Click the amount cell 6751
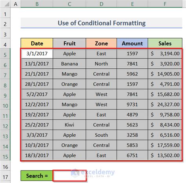Image resolution: width=186 pixels, height=183 pixels. pos(132,156)
